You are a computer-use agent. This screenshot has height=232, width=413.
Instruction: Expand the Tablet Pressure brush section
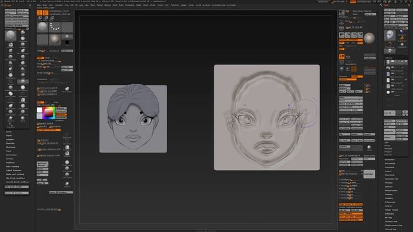pos(14,170)
